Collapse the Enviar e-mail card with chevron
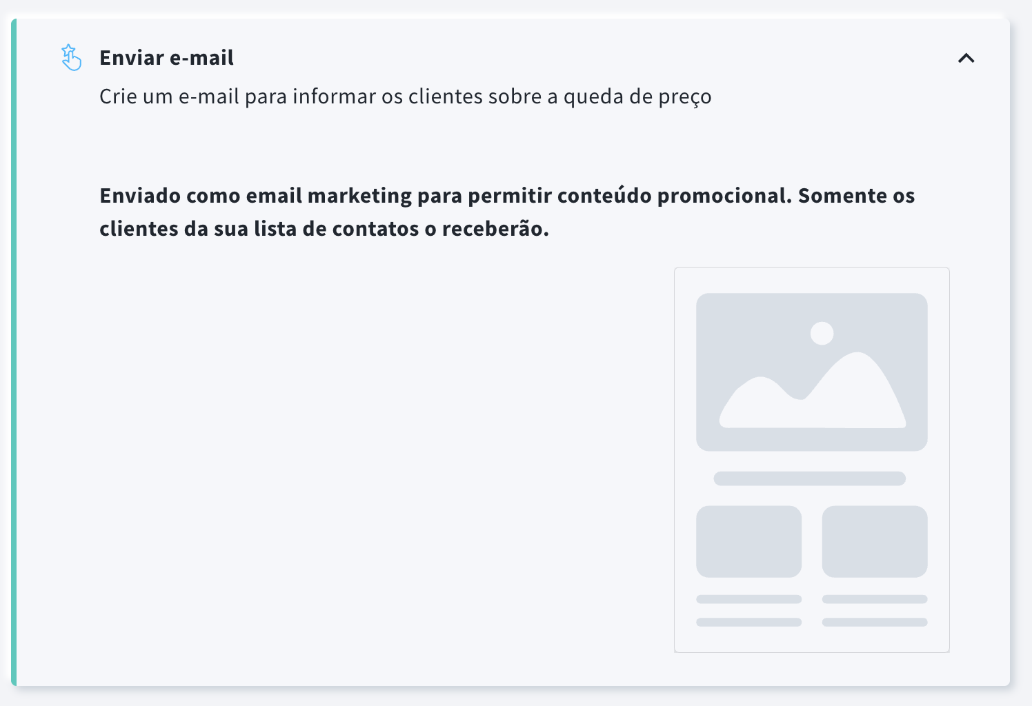 pyautogui.click(x=966, y=59)
